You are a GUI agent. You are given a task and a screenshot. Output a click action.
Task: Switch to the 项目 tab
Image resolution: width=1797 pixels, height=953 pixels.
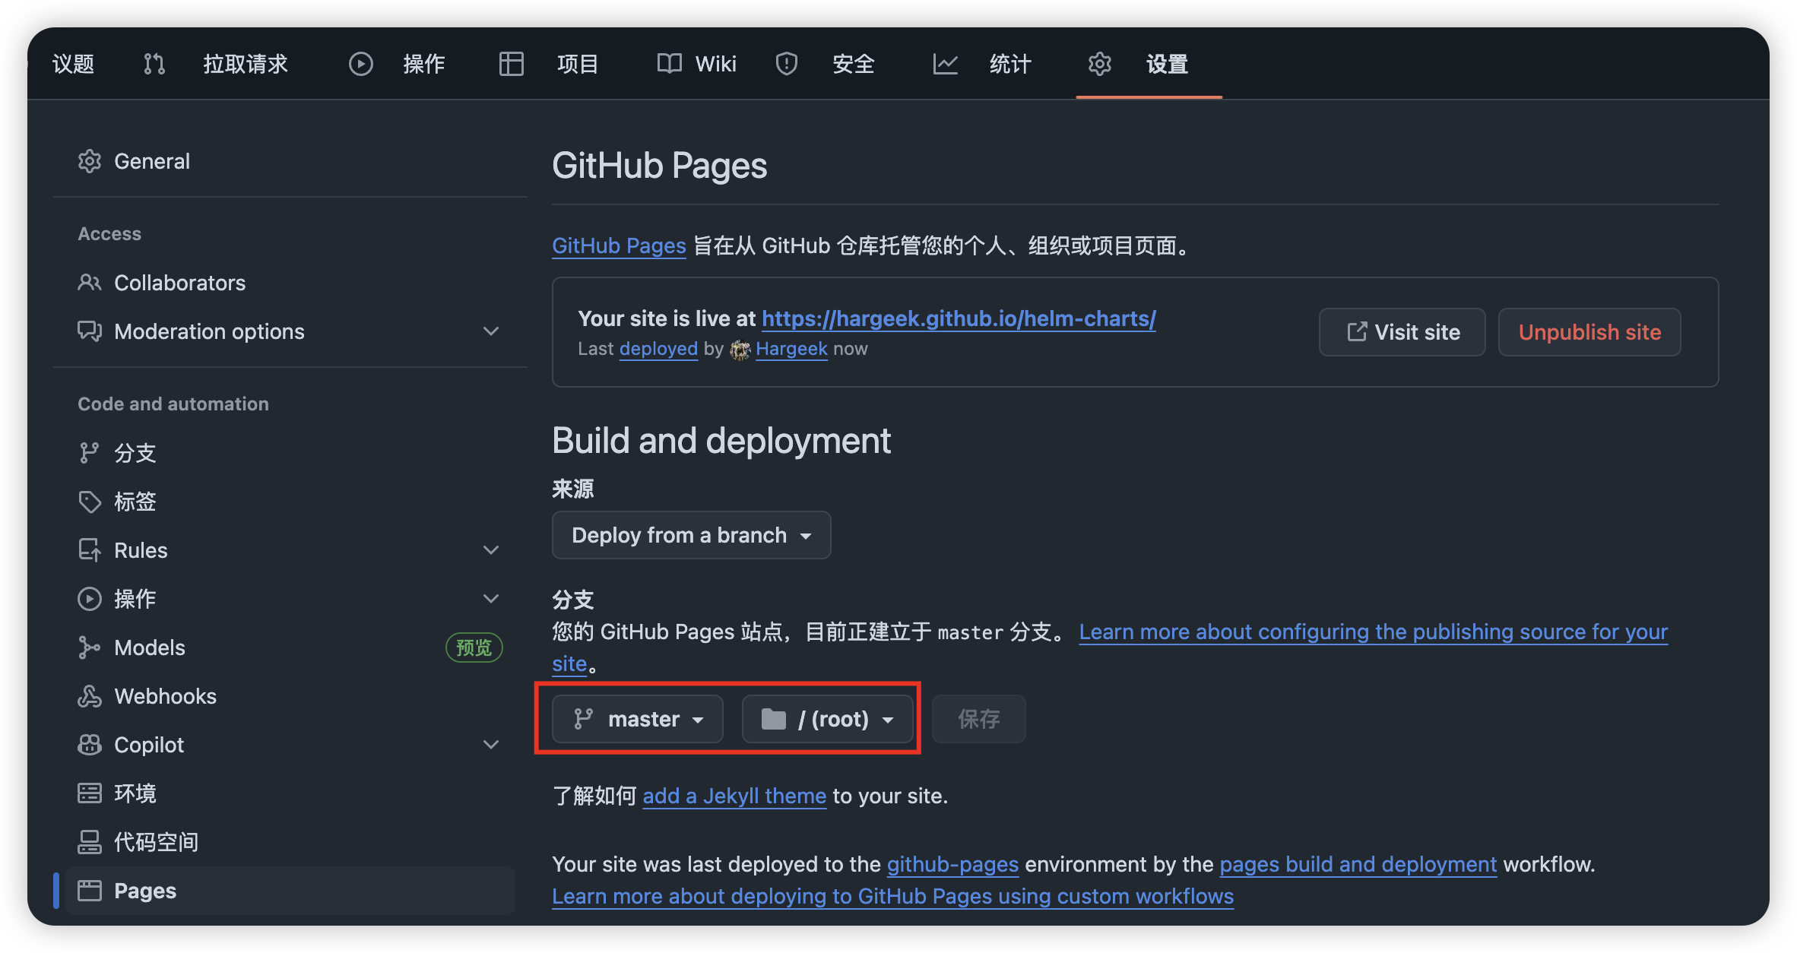(x=577, y=64)
